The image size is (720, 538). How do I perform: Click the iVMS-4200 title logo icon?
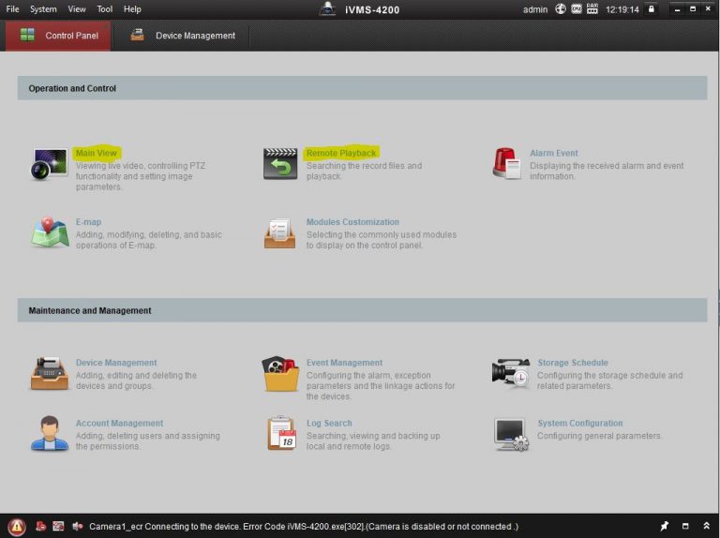pos(327,8)
